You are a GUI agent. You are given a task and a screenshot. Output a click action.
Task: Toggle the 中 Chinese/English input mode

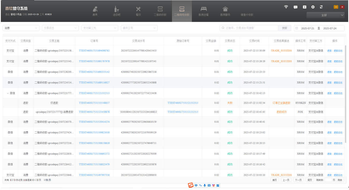196,185
